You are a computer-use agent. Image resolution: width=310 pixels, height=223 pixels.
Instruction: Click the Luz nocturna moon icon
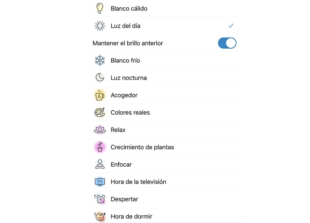pos(100,77)
